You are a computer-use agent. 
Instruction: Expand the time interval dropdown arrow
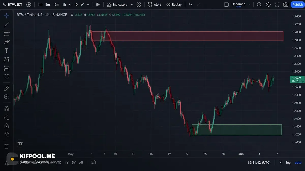(88, 5)
